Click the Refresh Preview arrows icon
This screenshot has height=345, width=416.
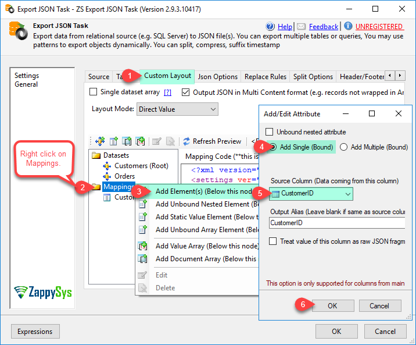[187, 141]
